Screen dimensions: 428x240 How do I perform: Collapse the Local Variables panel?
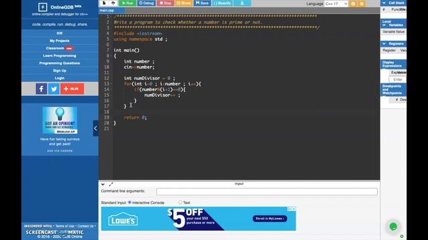pos(384,25)
